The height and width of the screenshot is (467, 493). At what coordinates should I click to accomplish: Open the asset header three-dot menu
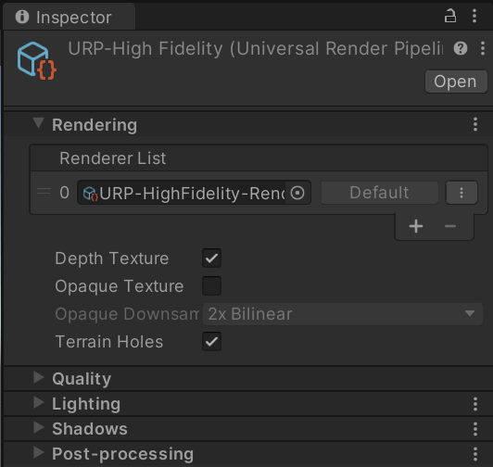point(483,48)
